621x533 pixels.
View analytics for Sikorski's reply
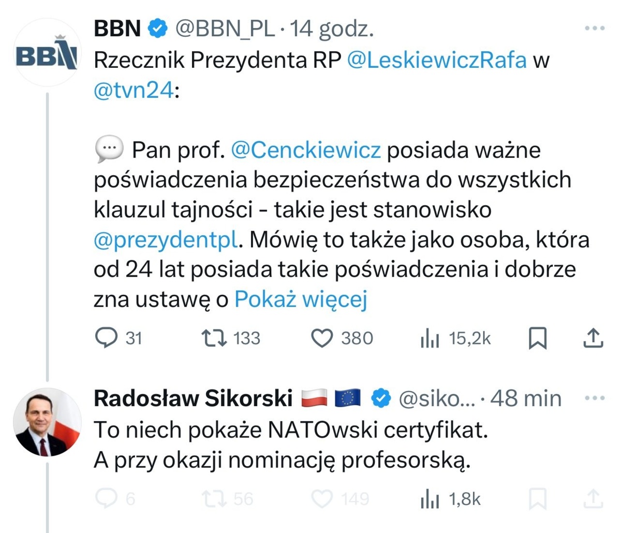[x=430, y=499]
